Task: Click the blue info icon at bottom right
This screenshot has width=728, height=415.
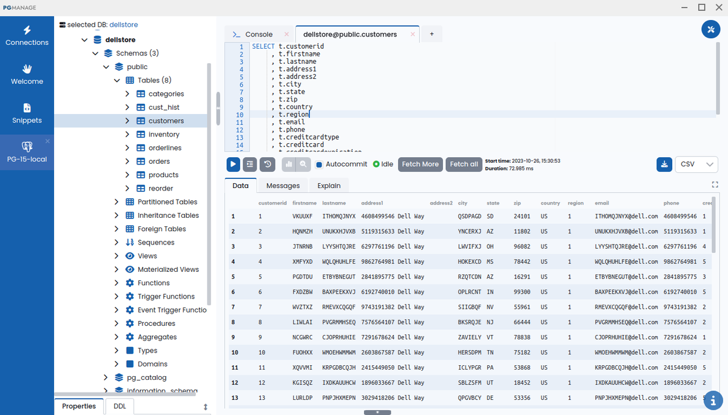Action: click(713, 400)
